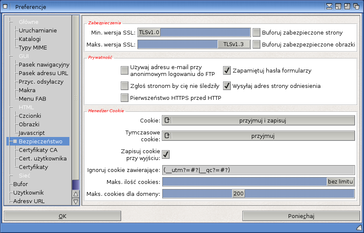364x233 pixels.
Task: Open Katalogi preferences page
Action: click(x=30, y=39)
